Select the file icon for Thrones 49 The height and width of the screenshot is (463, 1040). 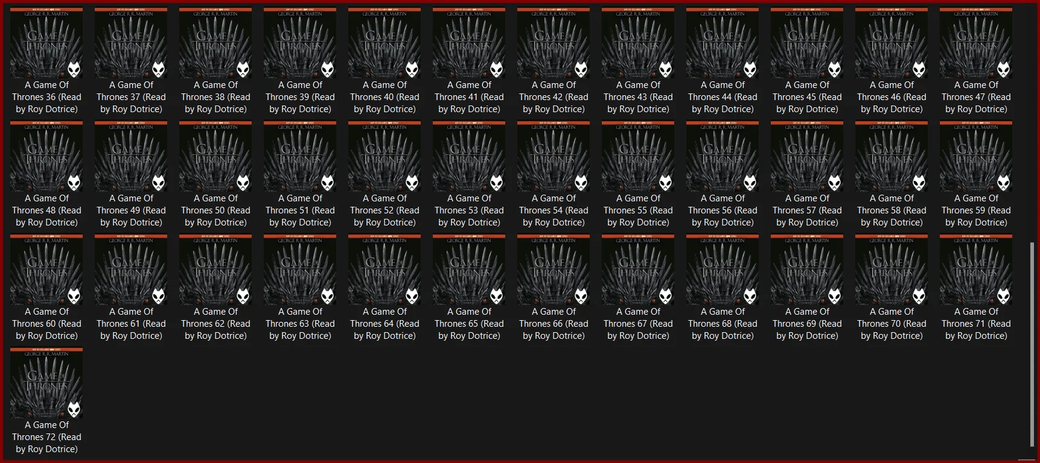click(131, 157)
